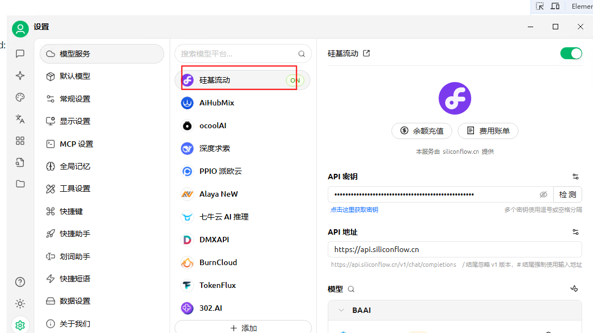Screen dimensions: 593x333
Task: Click the DevTools inspect element icon
Action: 540,7
